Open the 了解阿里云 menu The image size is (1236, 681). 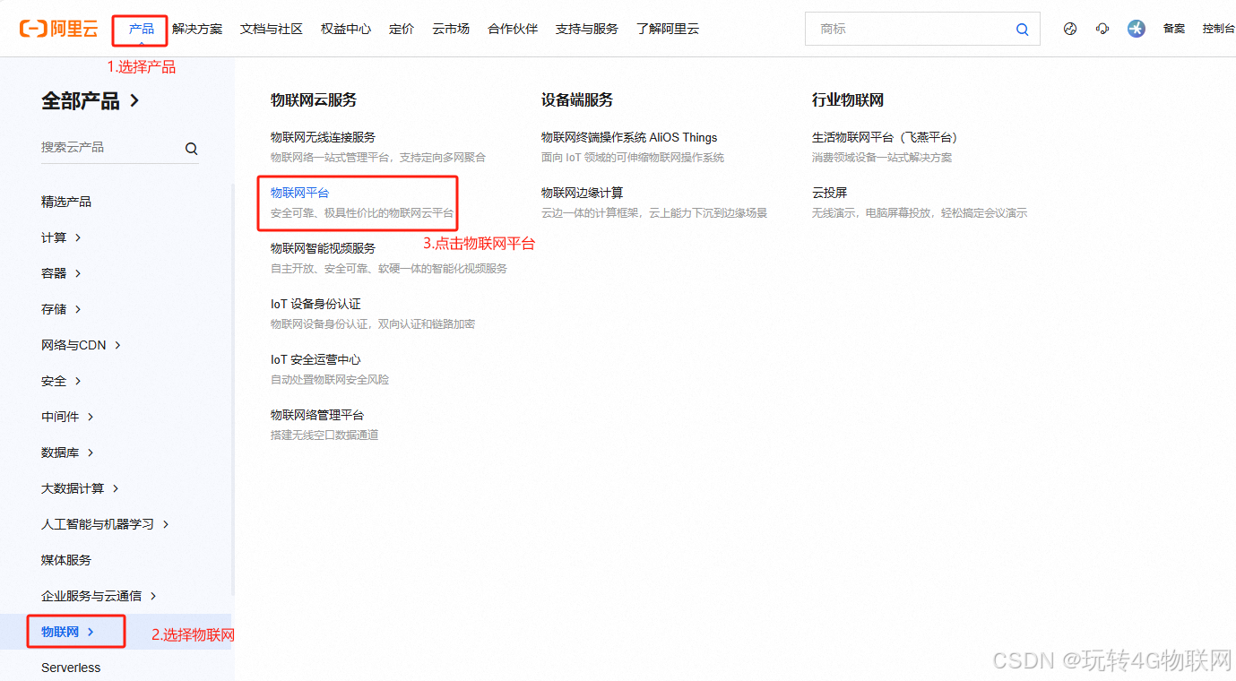[x=668, y=29]
